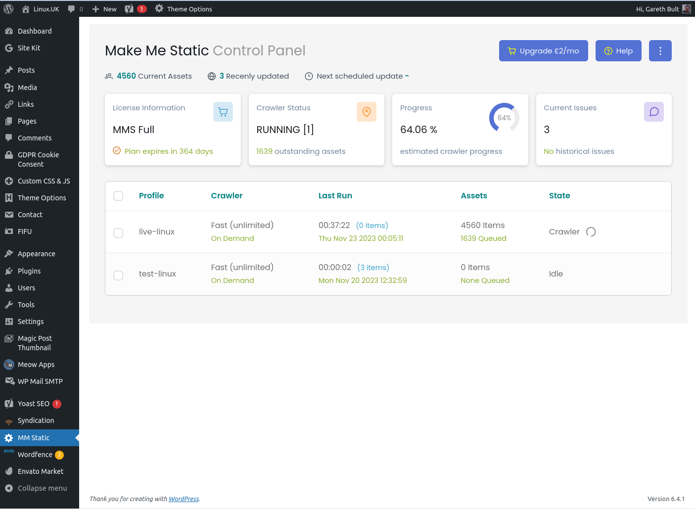Click the WordPress logo in admin bar
The height and width of the screenshot is (509, 695).
[8, 9]
